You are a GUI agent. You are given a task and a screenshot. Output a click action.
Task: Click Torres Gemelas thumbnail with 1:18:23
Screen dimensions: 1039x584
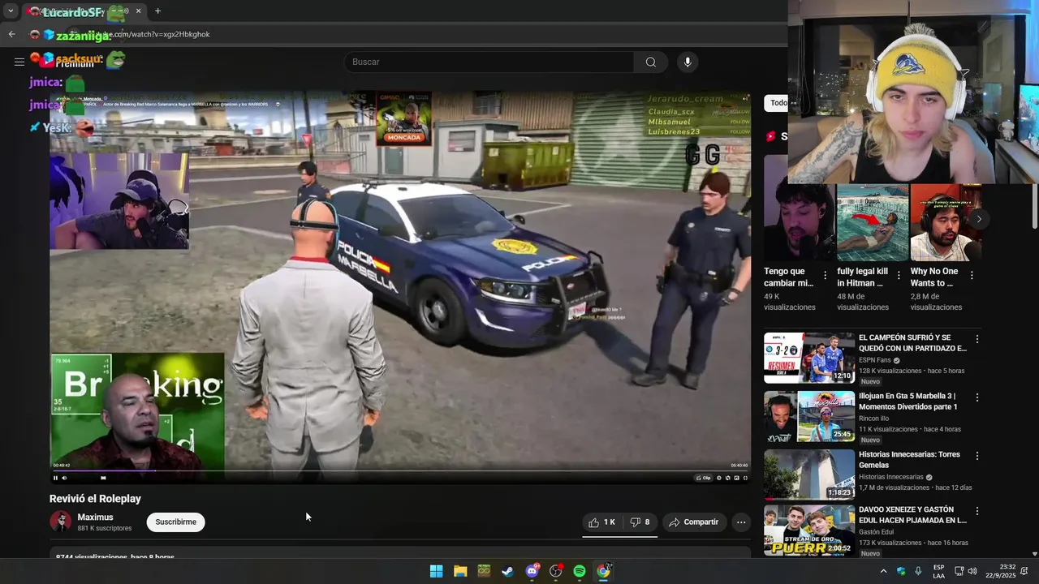pyautogui.click(x=809, y=474)
